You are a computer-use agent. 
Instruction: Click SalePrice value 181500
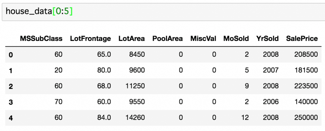306,70
